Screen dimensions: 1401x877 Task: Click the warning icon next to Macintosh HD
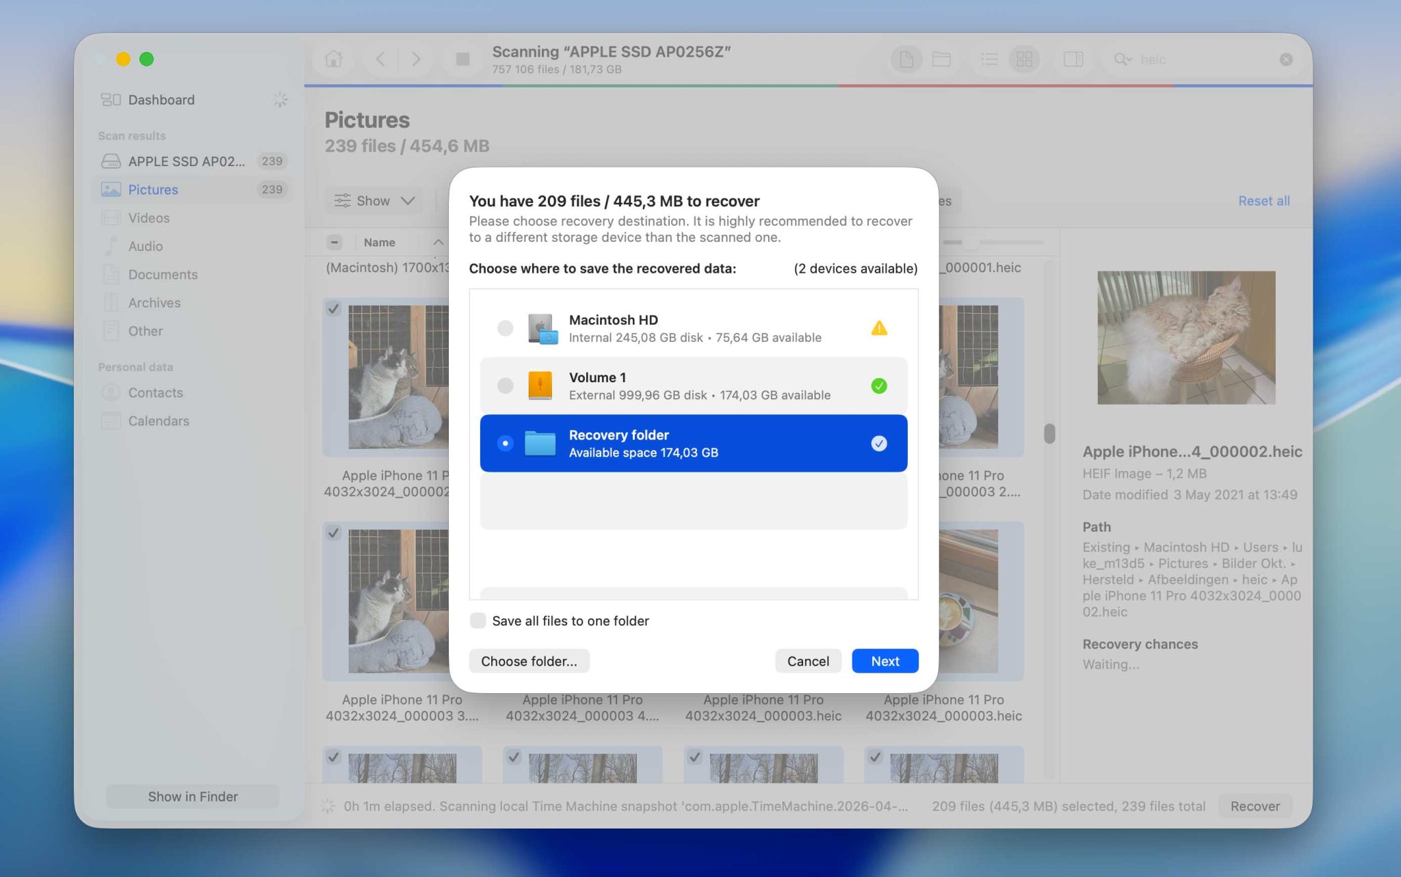879,328
